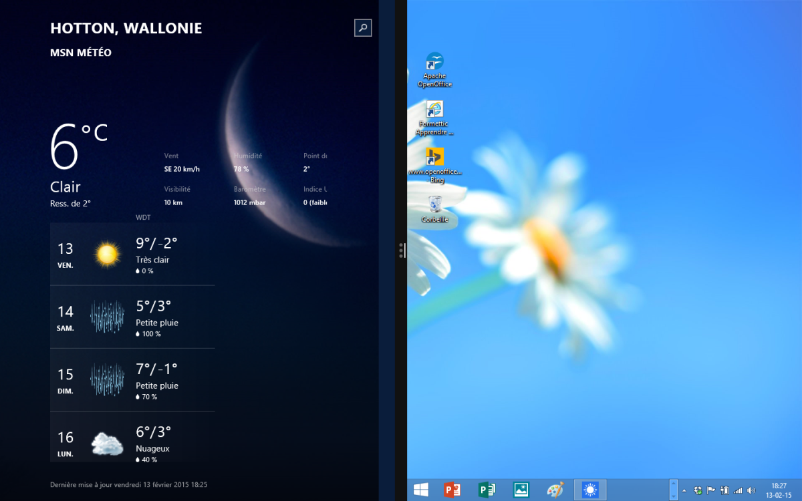This screenshot has width=802, height=501.
Task: Open the Windows Start button
Action: (421, 490)
